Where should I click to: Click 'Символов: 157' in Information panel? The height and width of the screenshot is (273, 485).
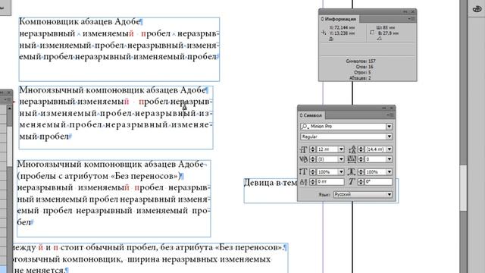[361, 61]
